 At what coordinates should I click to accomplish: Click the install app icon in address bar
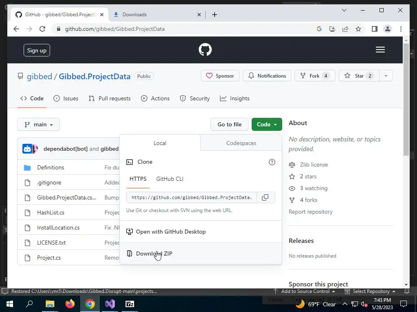coord(332,29)
